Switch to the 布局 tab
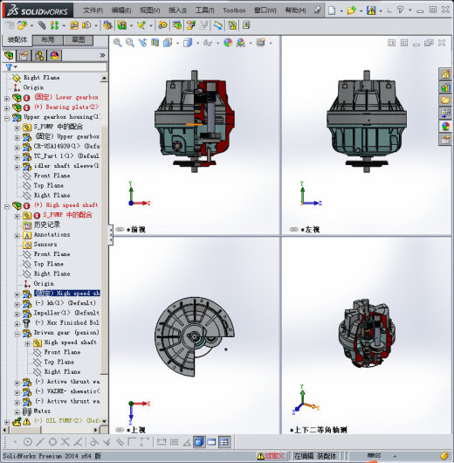Screen dimensions: 454x463 pyautogui.click(x=48, y=40)
